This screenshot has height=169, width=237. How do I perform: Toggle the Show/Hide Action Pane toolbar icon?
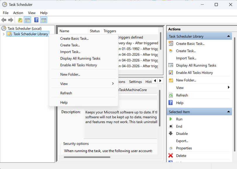click(44, 20)
